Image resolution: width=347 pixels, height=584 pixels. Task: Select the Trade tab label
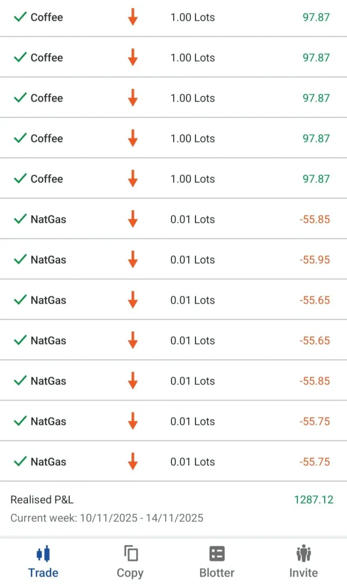tap(43, 573)
